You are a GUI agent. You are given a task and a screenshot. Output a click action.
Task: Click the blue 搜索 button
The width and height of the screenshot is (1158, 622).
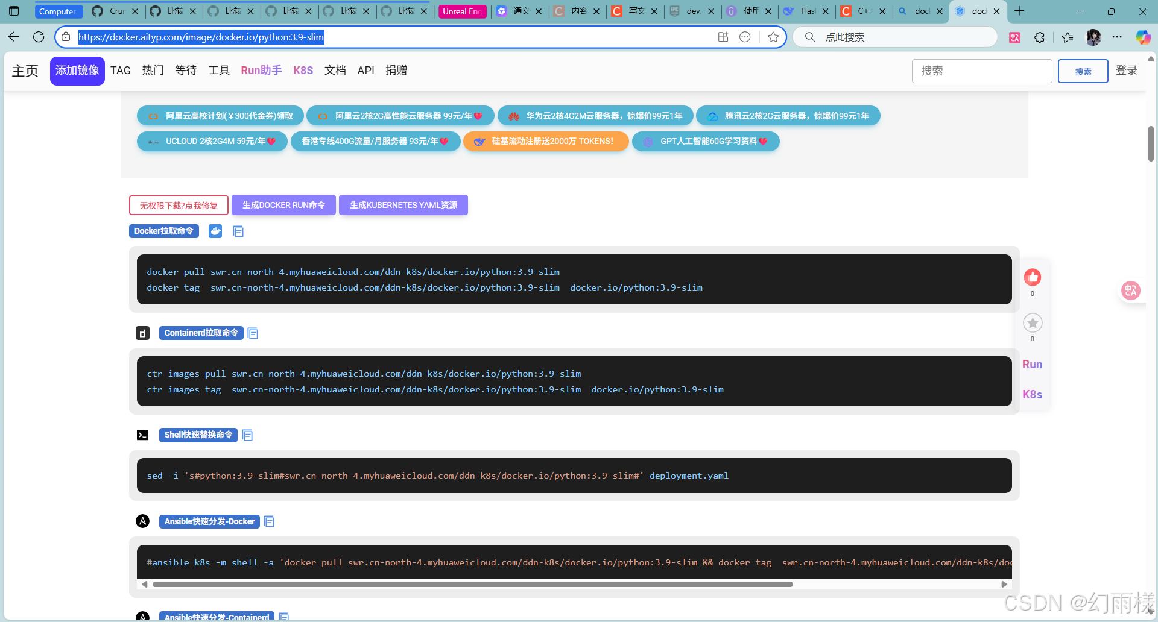click(x=1083, y=71)
